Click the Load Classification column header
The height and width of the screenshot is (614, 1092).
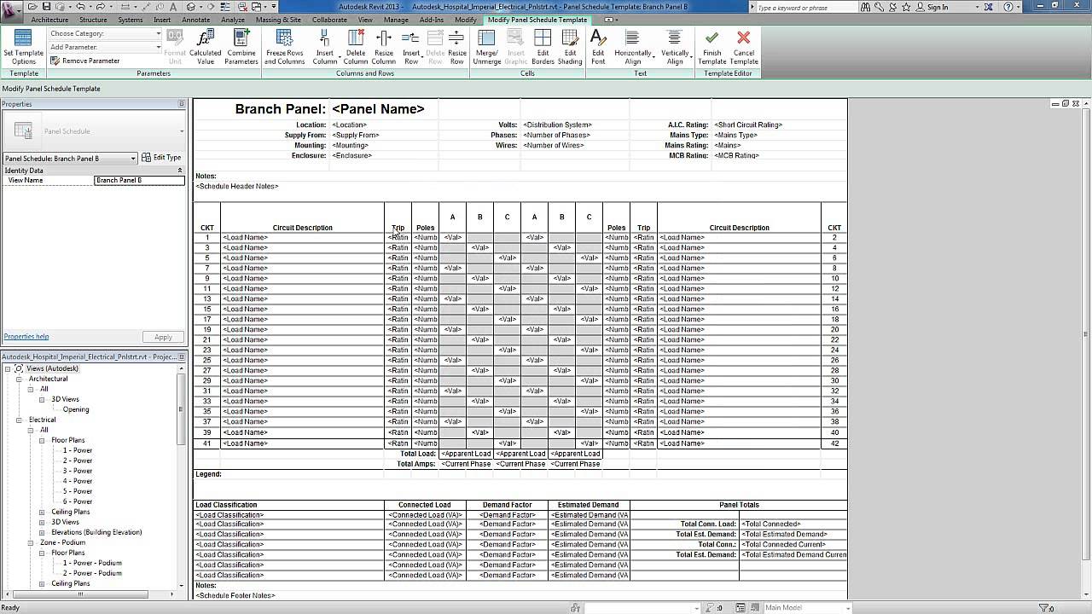tap(289, 505)
